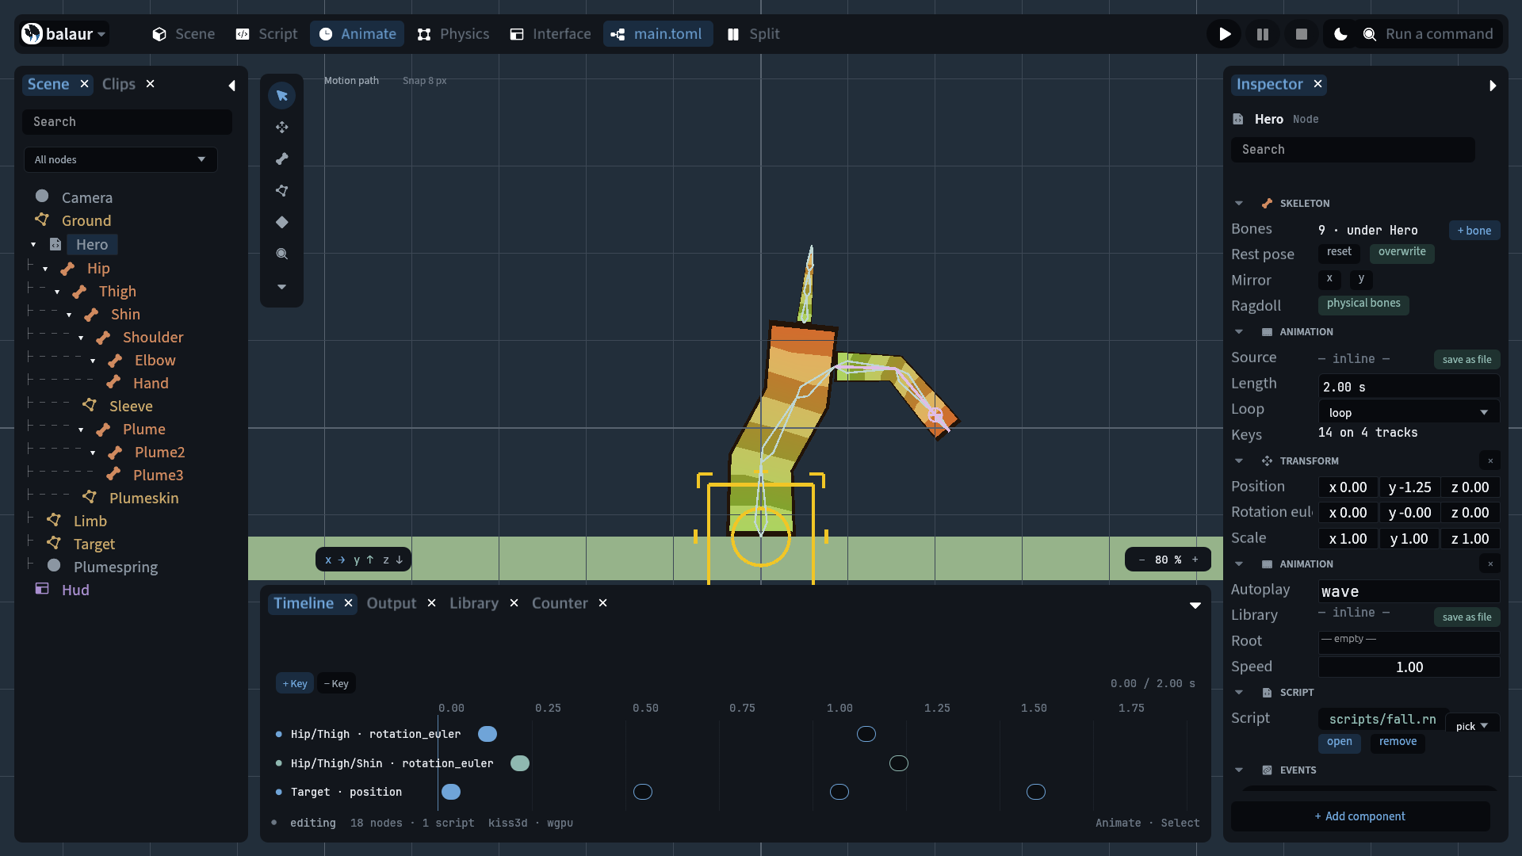Select the Hip/Thigh first keyframe

(x=488, y=734)
